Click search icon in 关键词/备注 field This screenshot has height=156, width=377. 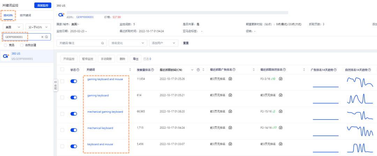(x=102, y=43)
